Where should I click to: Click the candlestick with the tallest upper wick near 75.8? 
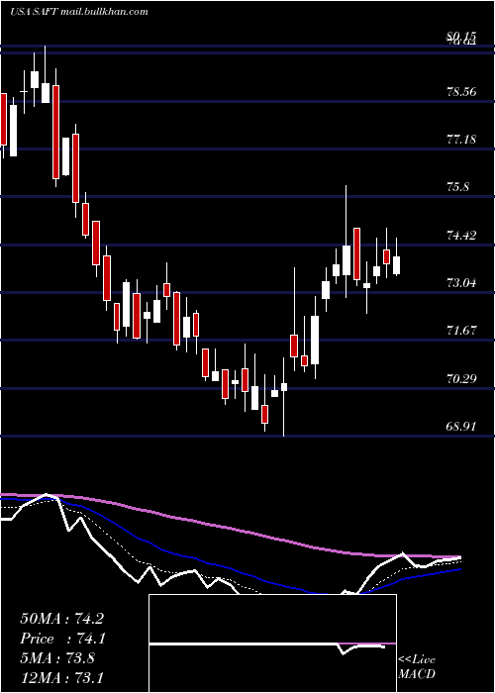click(x=346, y=261)
